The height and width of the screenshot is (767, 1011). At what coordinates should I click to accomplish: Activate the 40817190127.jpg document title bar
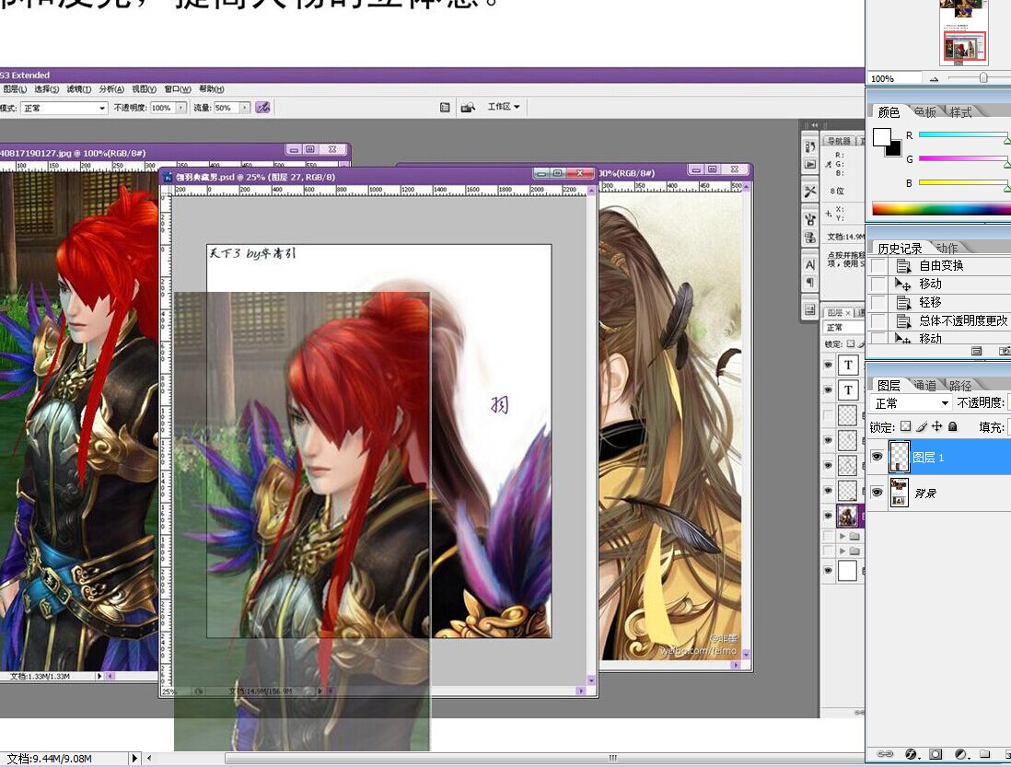point(142,152)
